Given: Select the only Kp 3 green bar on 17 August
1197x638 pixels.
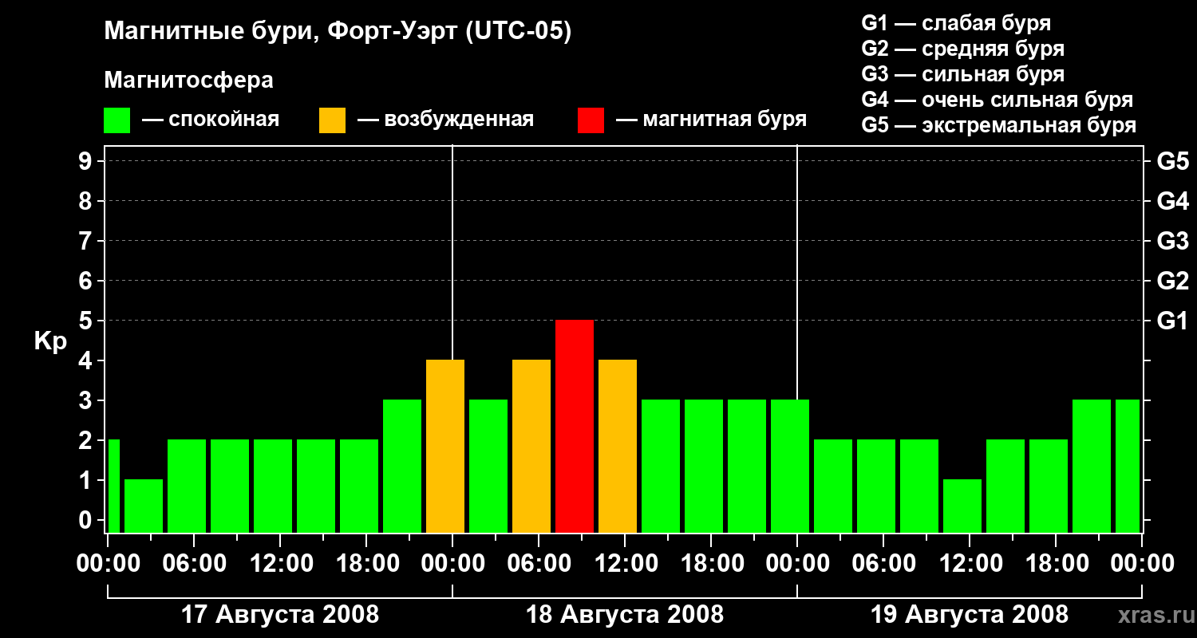Looking at the screenshot, I should [x=402, y=466].
